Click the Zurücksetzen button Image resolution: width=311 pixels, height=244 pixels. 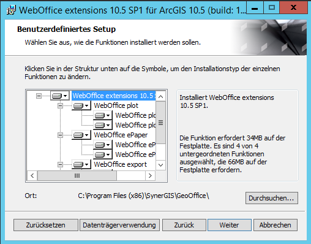point(46,225)
